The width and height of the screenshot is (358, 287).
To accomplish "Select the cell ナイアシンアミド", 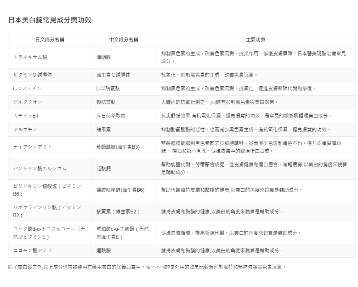I will click(50, 147).
